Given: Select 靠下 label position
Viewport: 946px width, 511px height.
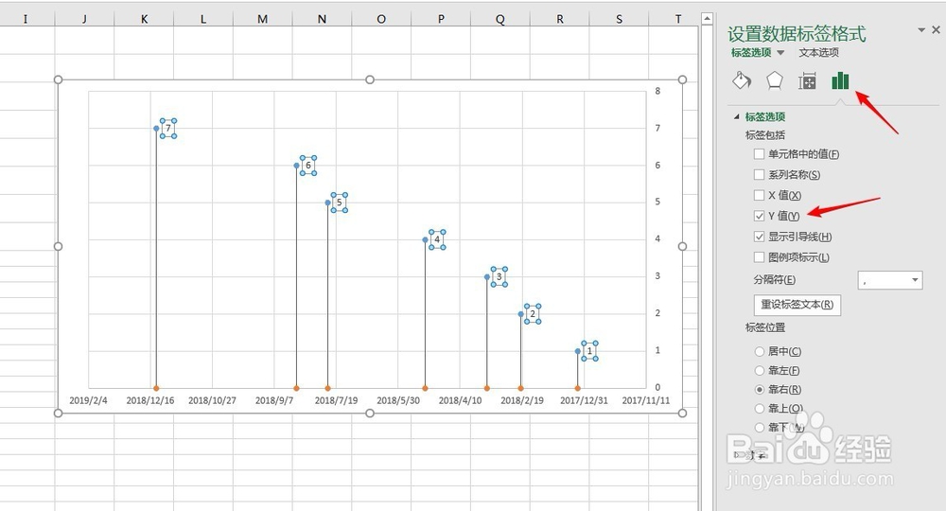Looking at the screenshot, I should [760, 427].
